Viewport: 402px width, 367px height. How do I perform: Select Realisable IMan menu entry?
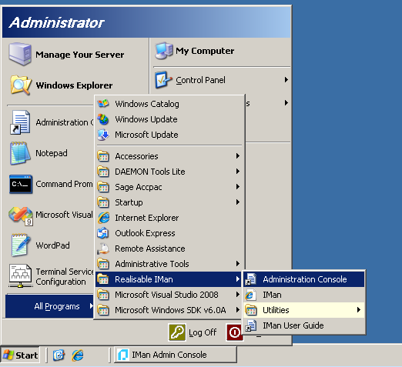(x=168, y=279)
